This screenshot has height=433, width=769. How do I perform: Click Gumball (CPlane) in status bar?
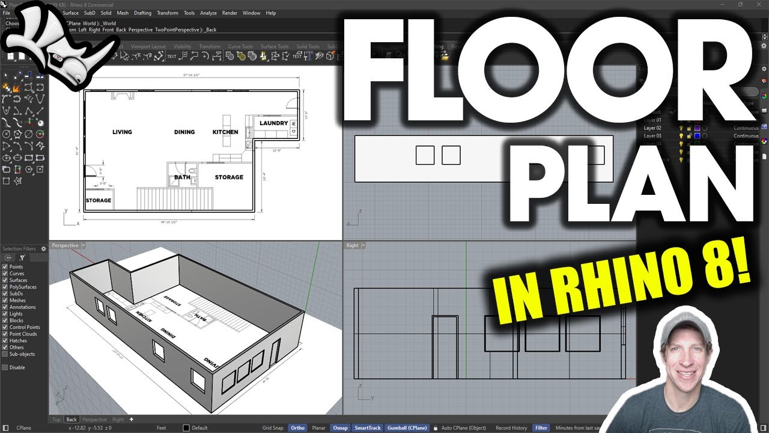point(407,428)
